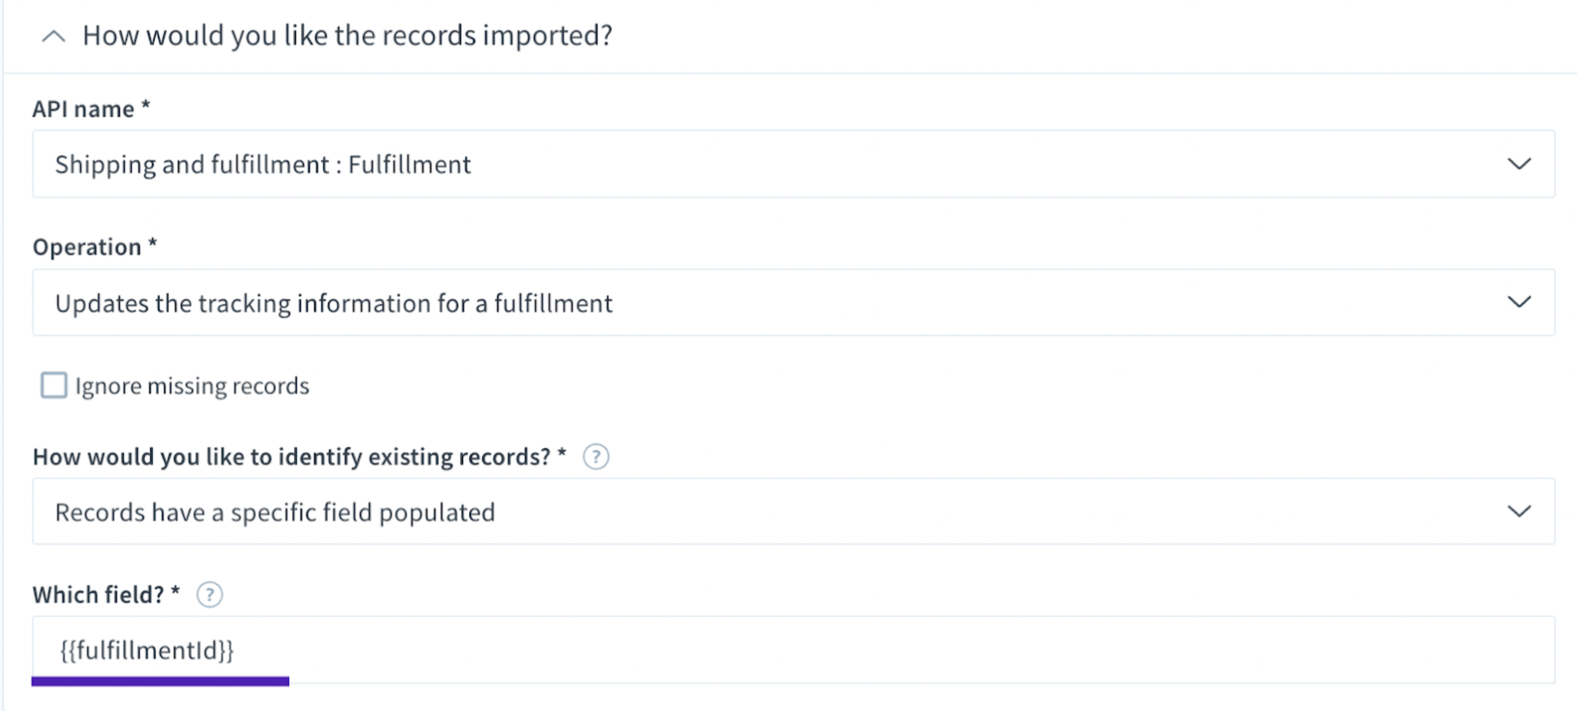Click the API name dropdown arrow icon

point(1519,164)
